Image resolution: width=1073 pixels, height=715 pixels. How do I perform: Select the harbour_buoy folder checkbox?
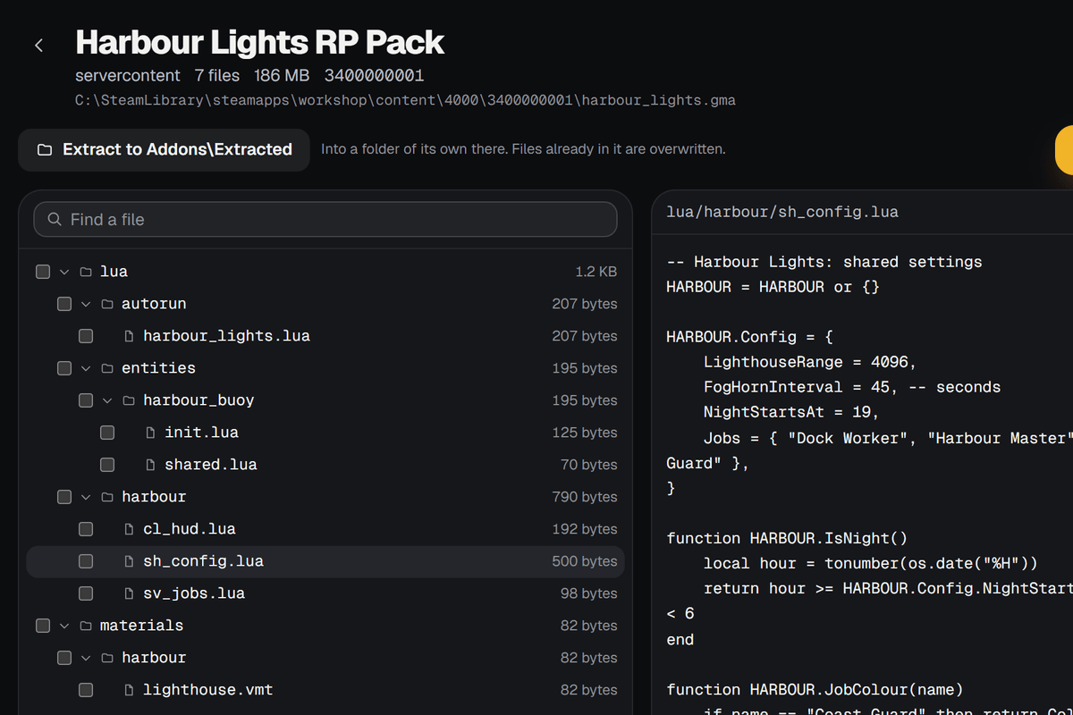pos(86,400)
